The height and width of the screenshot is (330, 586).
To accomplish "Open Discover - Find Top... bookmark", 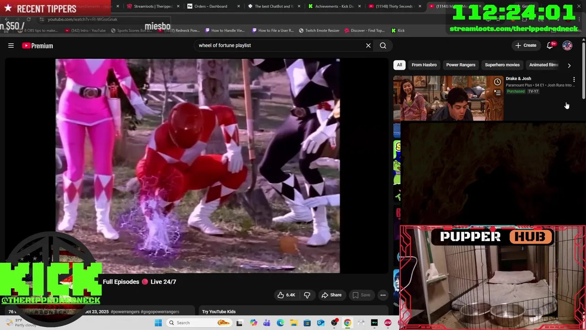I will [364, 30].
